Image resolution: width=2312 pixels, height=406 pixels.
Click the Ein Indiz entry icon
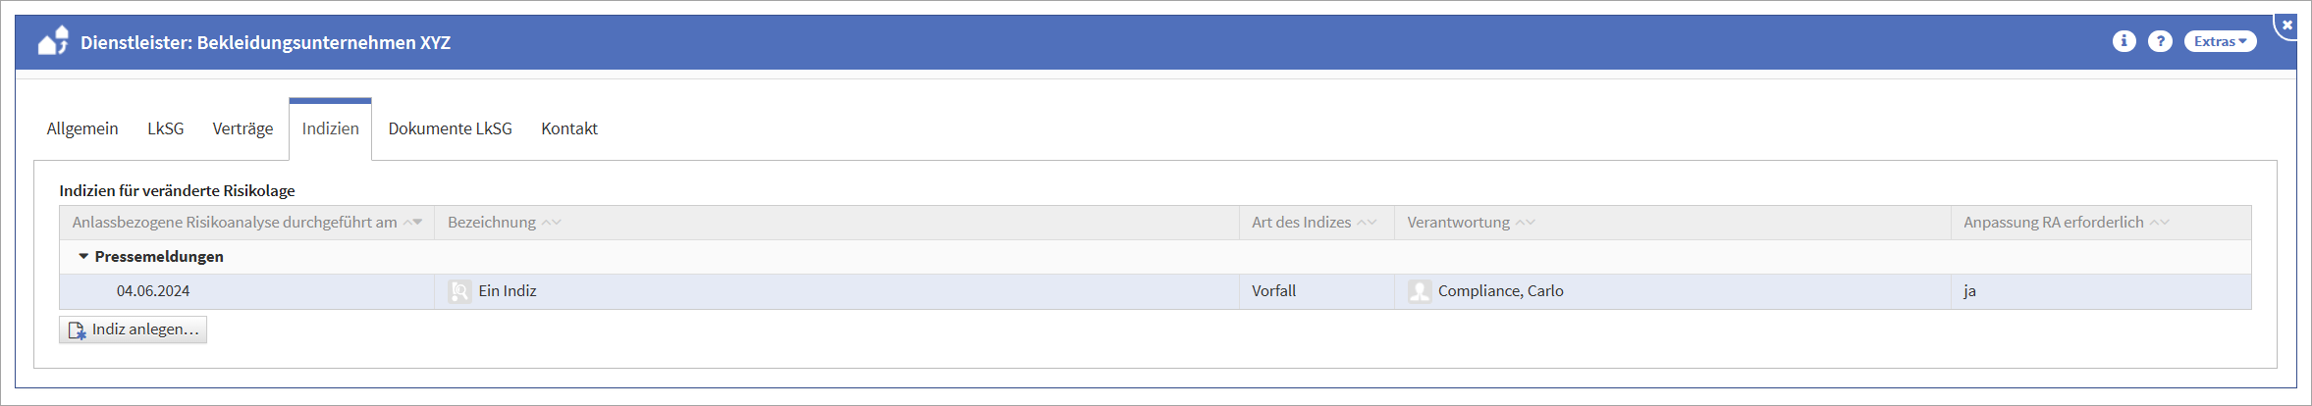tap(459, 291)
